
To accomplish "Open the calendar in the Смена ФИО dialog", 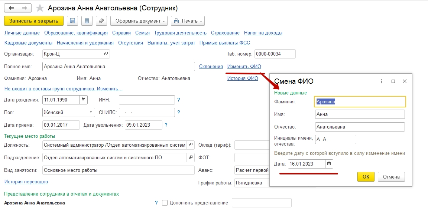I will point(329,164).
